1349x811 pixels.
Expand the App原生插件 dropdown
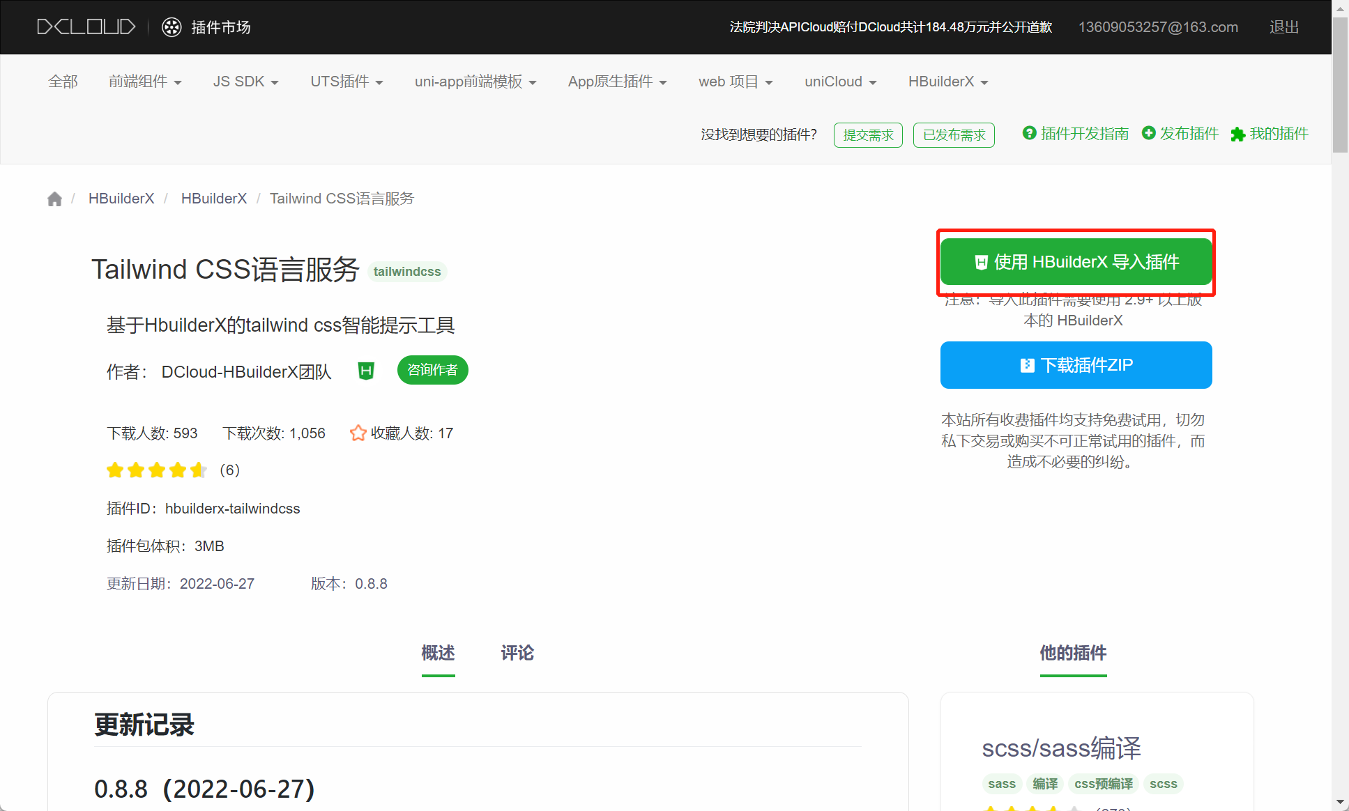[618, 82]
